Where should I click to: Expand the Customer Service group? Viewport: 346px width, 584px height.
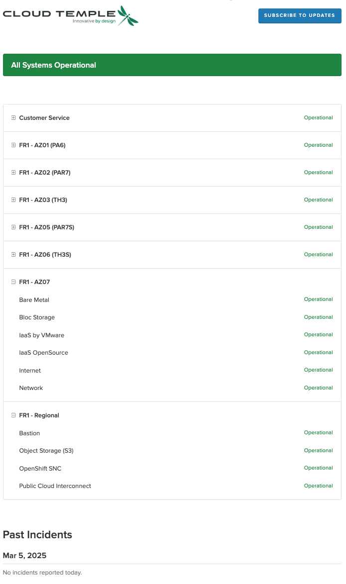point(13,118)
